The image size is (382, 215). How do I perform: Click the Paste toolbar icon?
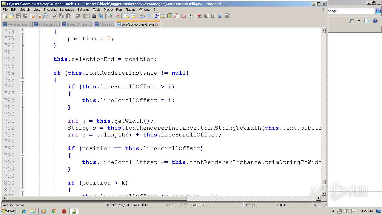(x=68, y=16)
